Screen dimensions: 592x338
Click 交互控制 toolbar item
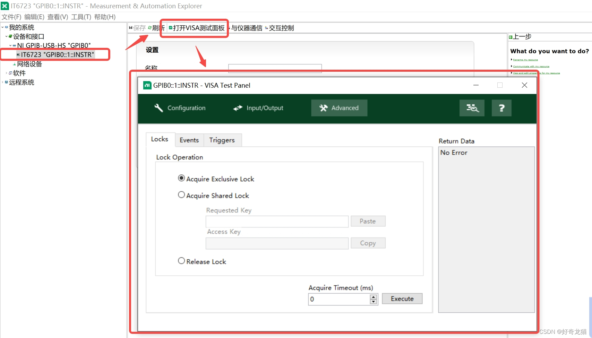coord(280,28)
